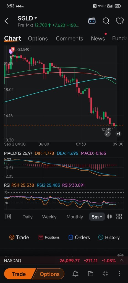Screen dimensions: 128x283
Task: Select the Monthly timeframe
Action: click(75, 217)
